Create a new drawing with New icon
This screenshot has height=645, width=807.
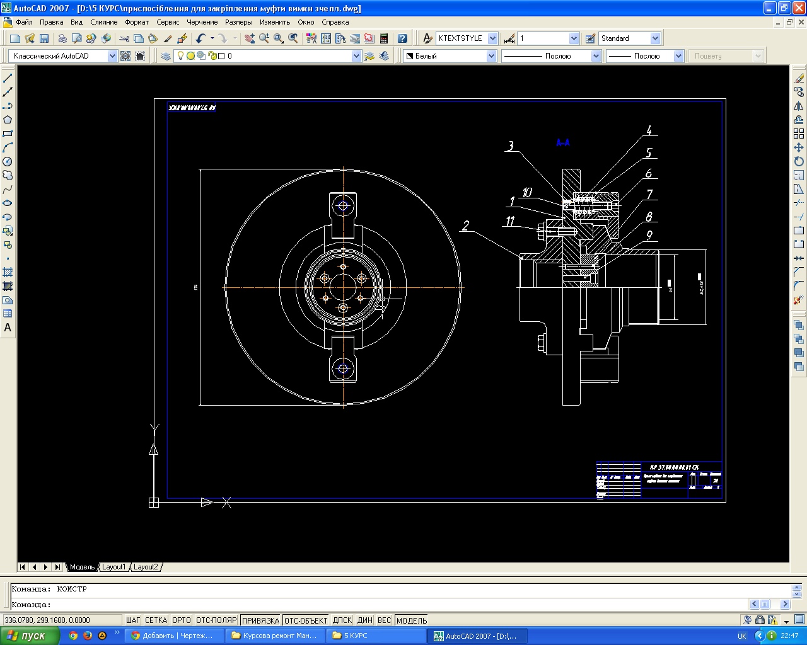click(x=15, y=38)
